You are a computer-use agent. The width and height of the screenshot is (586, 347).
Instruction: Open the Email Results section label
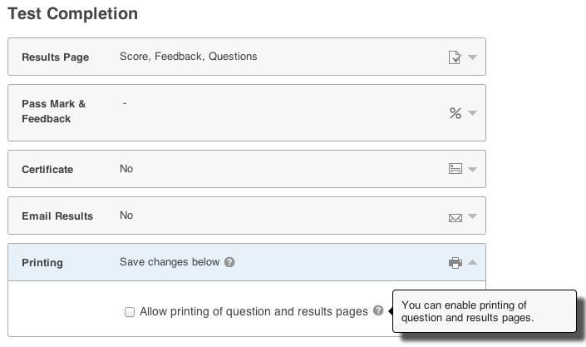[57, 216]
